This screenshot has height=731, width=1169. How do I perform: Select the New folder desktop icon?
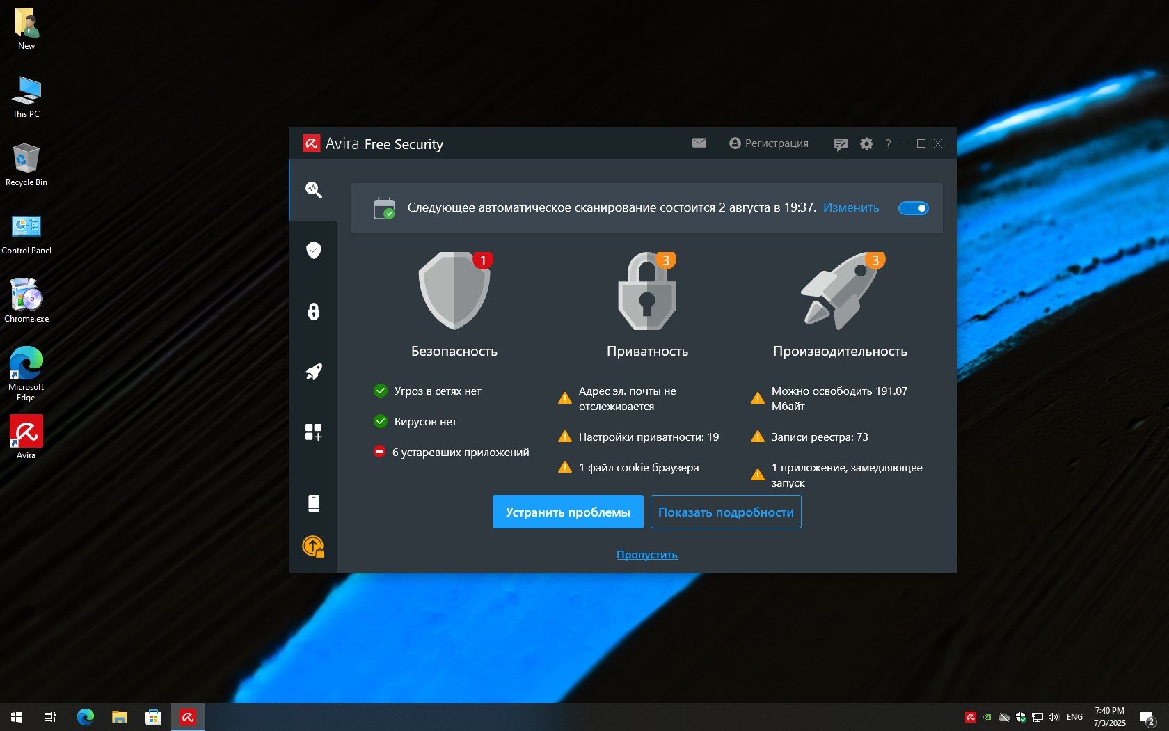(x=26, y=30)
